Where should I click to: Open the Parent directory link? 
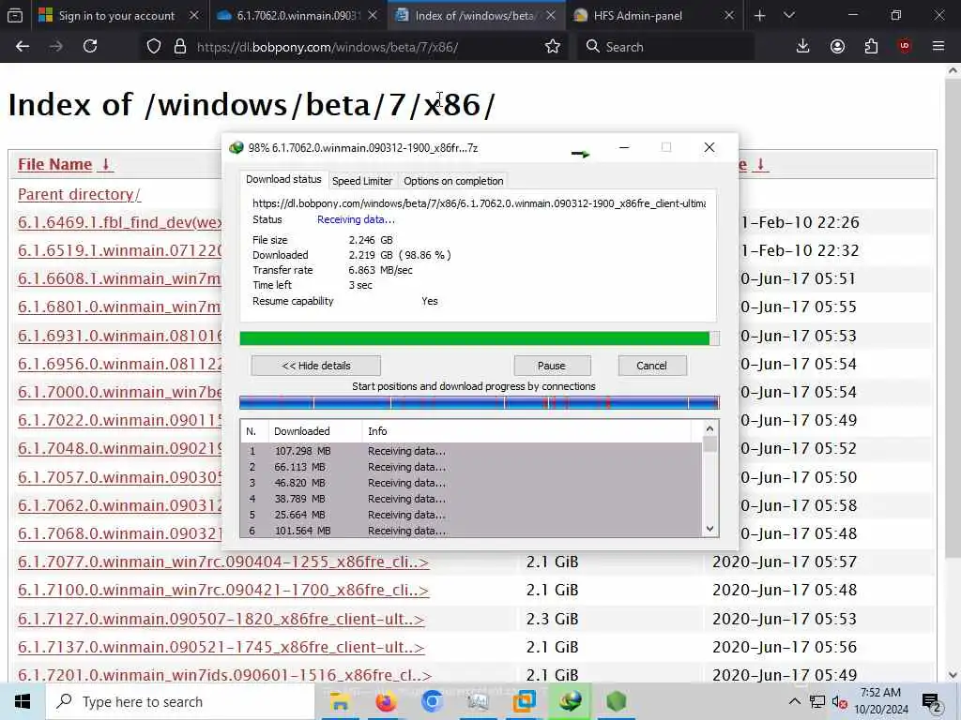[79, 194]
